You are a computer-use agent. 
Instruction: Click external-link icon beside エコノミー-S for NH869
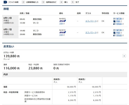(98, 21)
